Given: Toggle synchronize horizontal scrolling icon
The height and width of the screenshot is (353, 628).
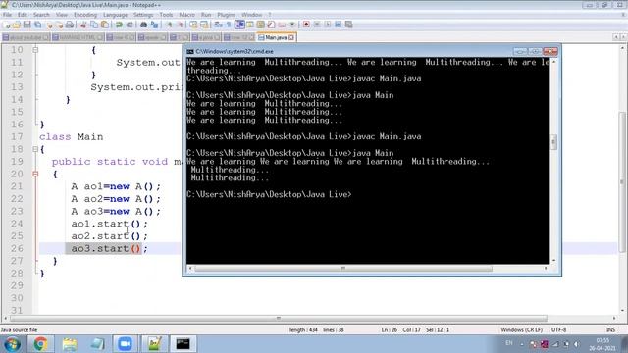Looking at the screenshot, I should (204, 25).
